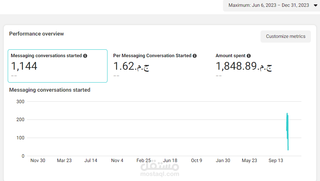This screenshot has width=320, height=181.
Task: Click the chart title Messaging conversations started
Action: click(x=50, y=90)
